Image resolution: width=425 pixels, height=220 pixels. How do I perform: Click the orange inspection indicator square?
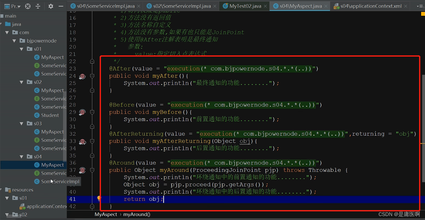[423, 14]
